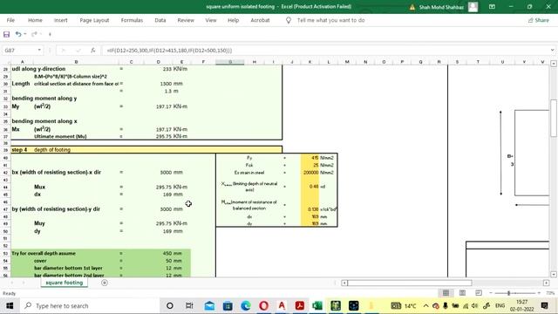Select the 'bending moment along y' cell
558x314 pixels.
coord(44,99)
